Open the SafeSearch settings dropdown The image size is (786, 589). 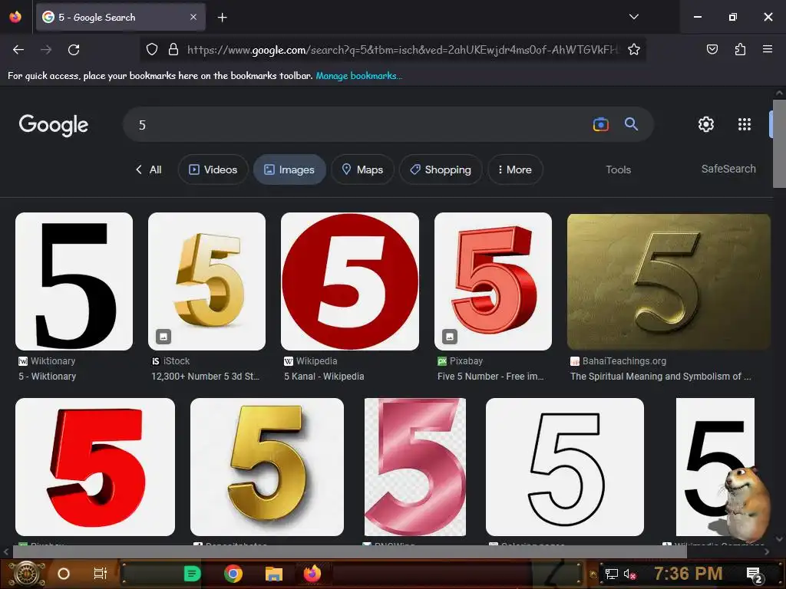pos(728,169)
